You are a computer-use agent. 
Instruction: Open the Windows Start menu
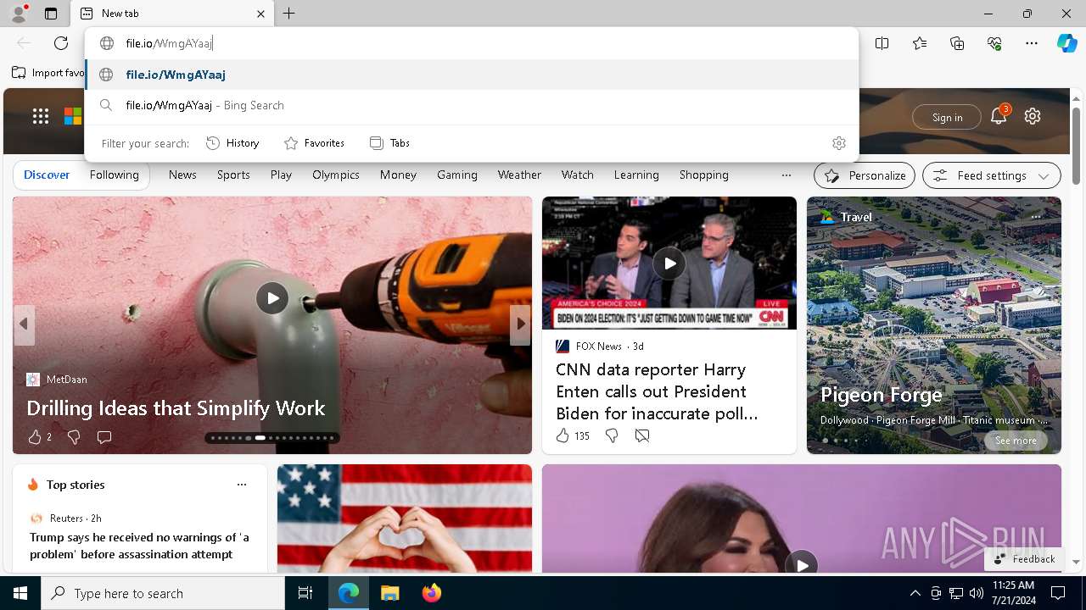click(20, 593)
